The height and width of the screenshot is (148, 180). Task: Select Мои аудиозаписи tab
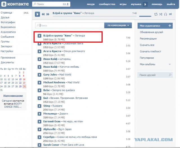click(x=155, y=26)
